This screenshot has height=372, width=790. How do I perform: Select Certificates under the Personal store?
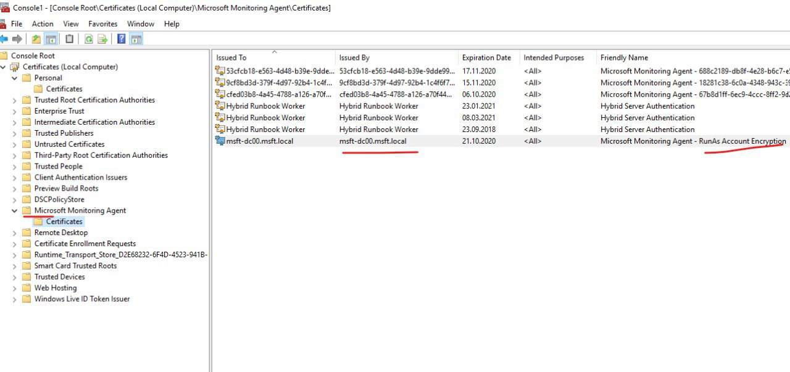[64, 89]
